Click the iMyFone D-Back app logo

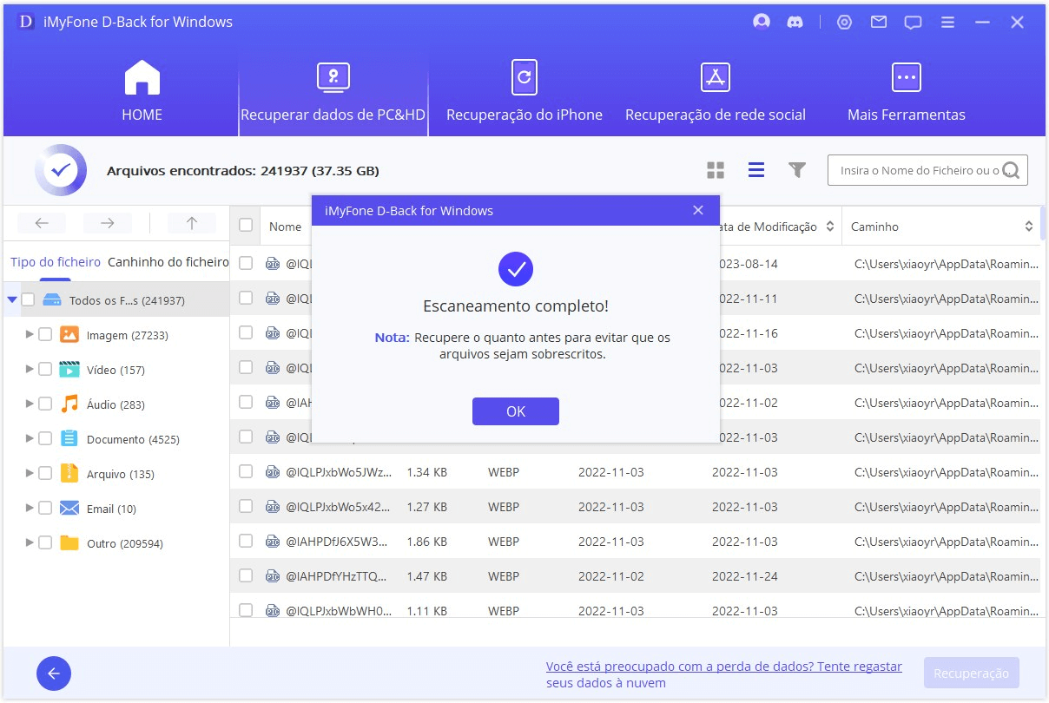coord(25,23)
